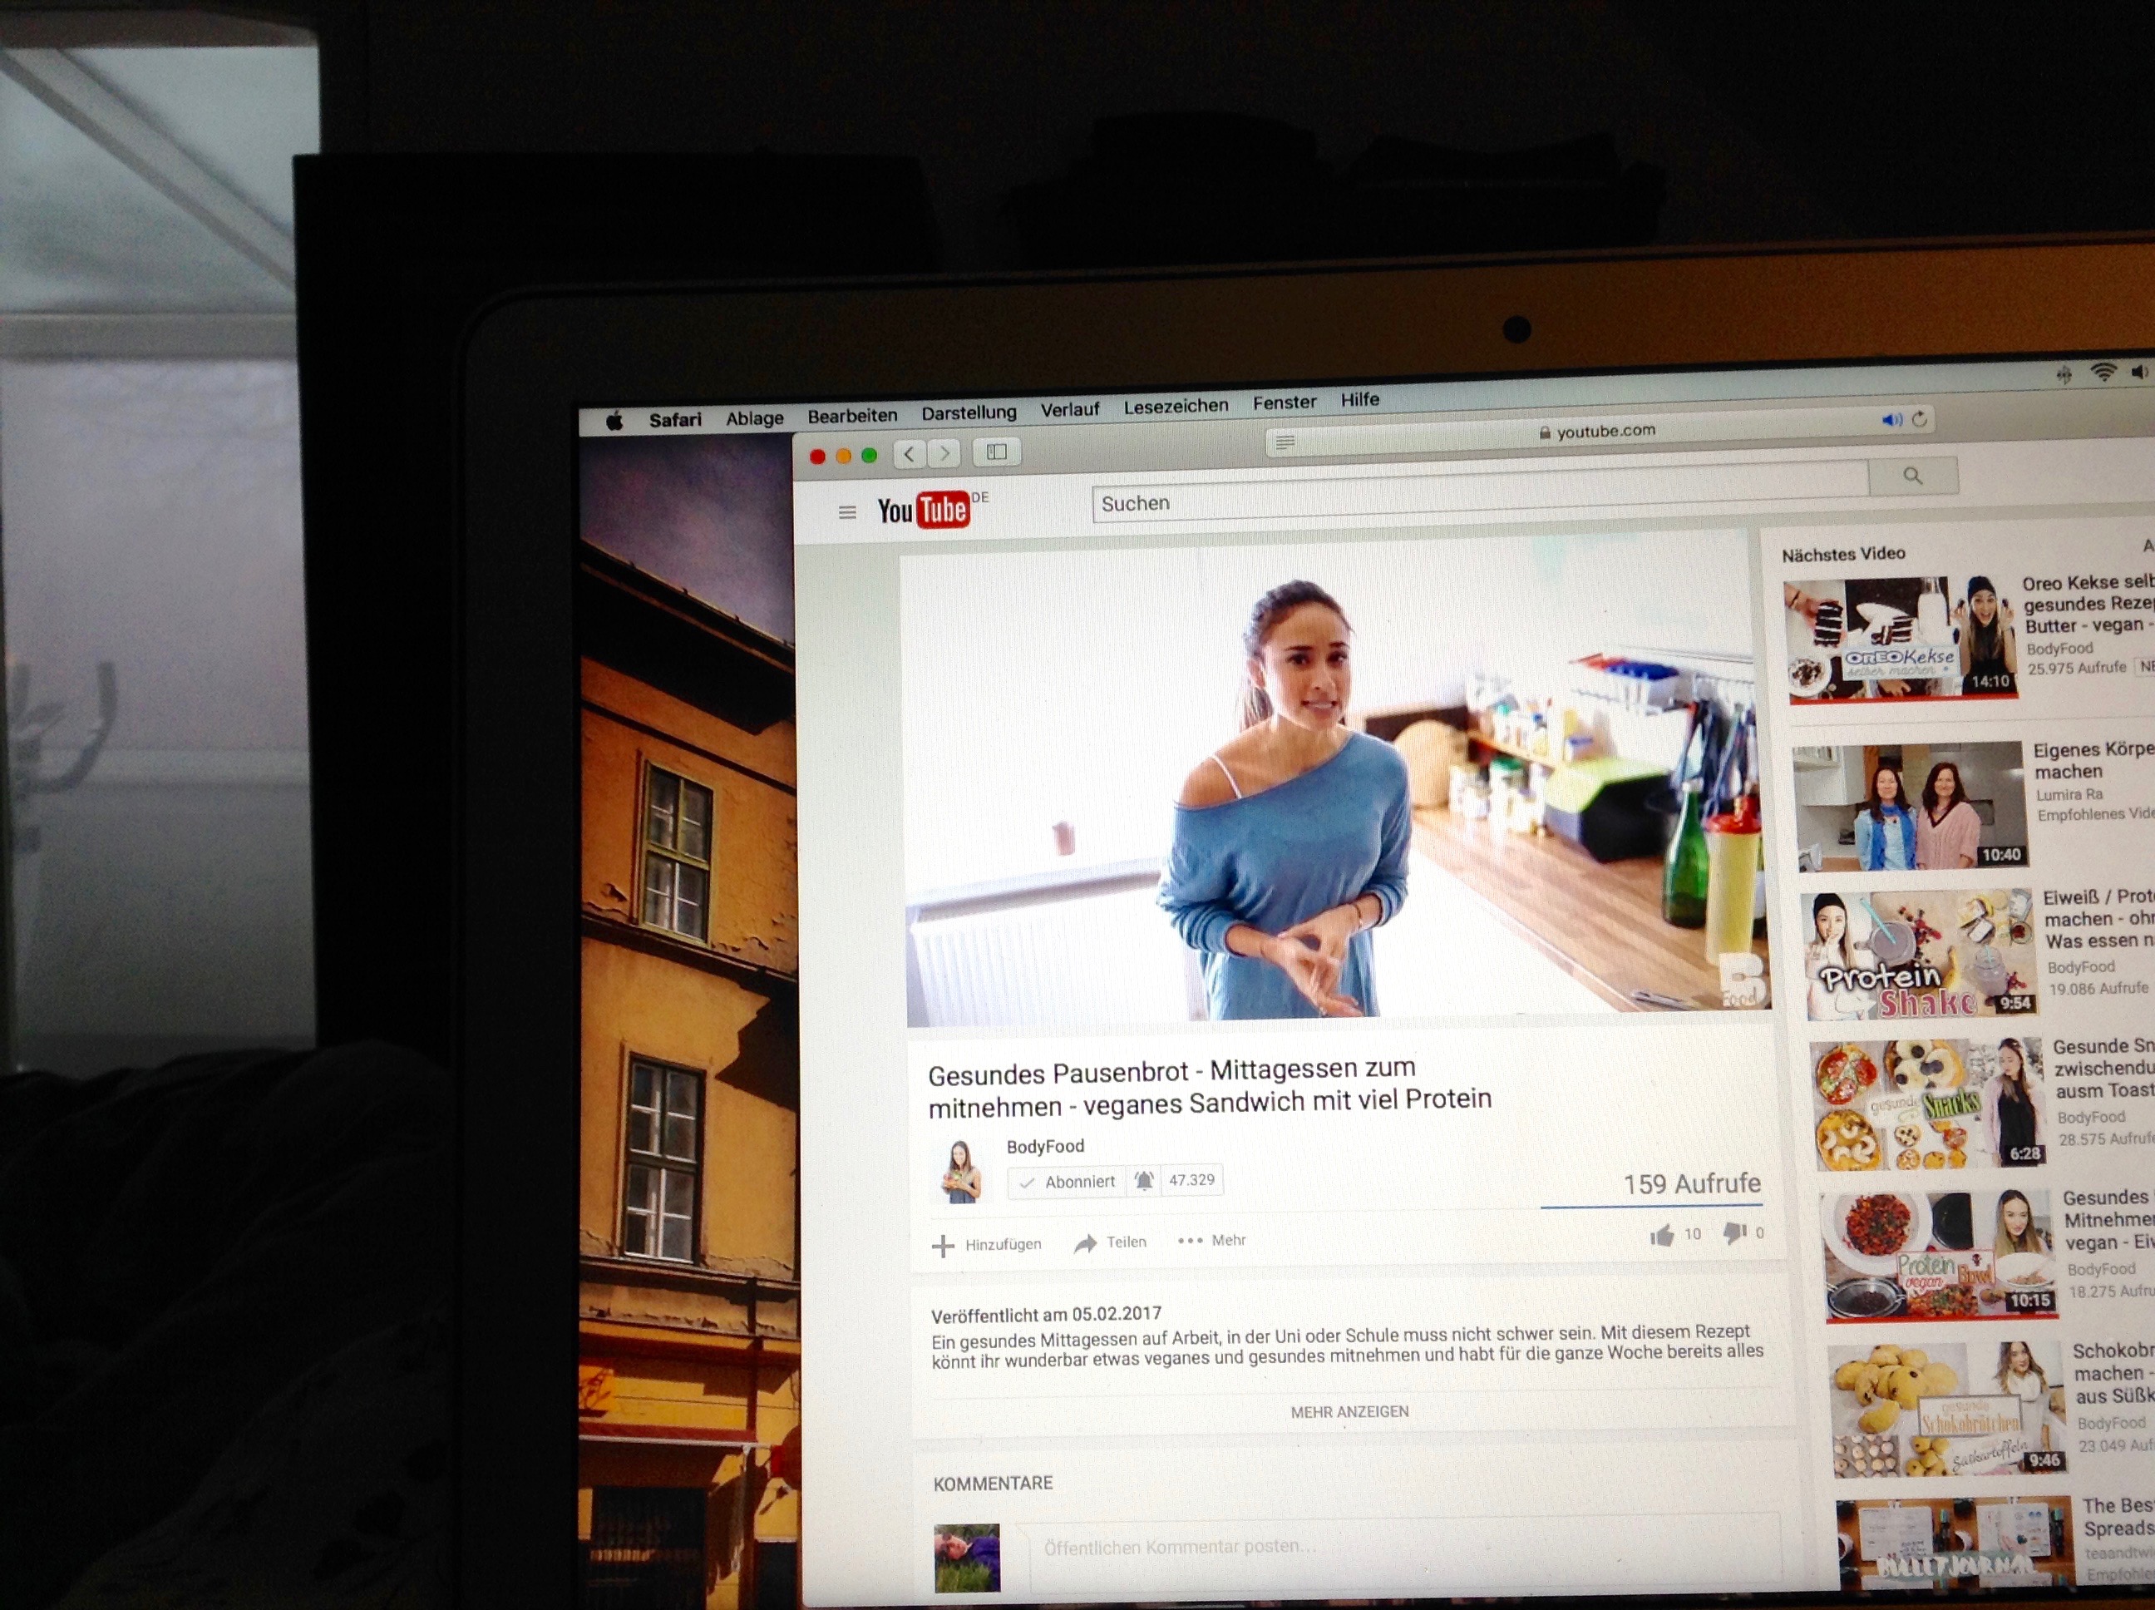
Task: Click the Safari back arrow
Action: (x=909, y=453)
